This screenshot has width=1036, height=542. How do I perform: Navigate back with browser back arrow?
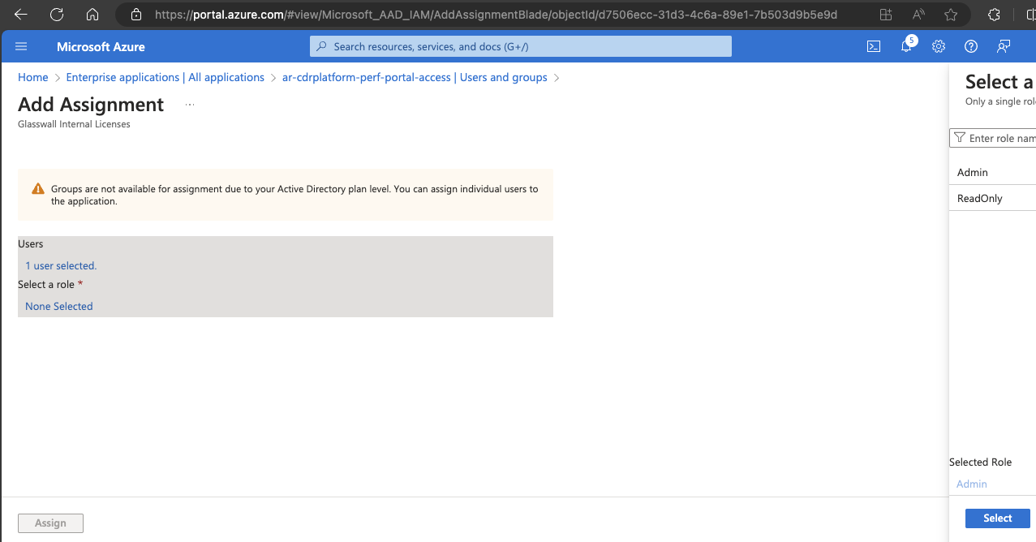(21, 15)
